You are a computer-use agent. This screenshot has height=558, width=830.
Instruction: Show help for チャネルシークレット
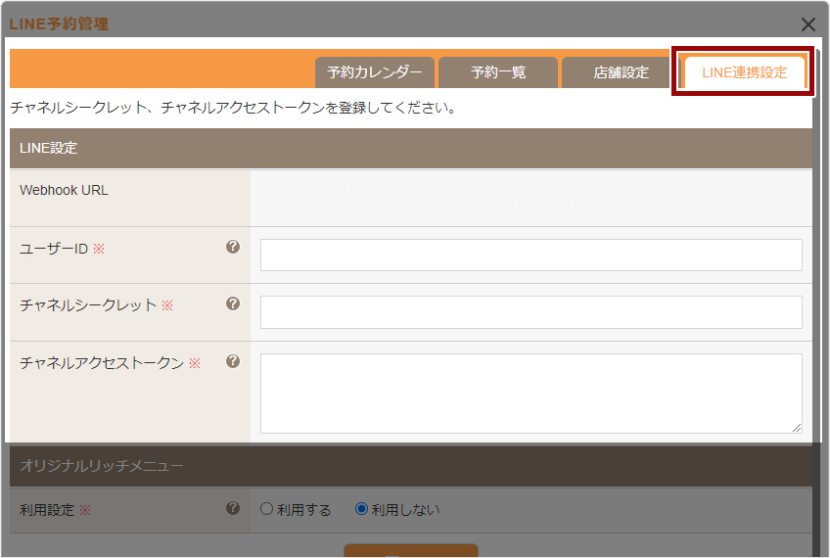click(233, 303)
